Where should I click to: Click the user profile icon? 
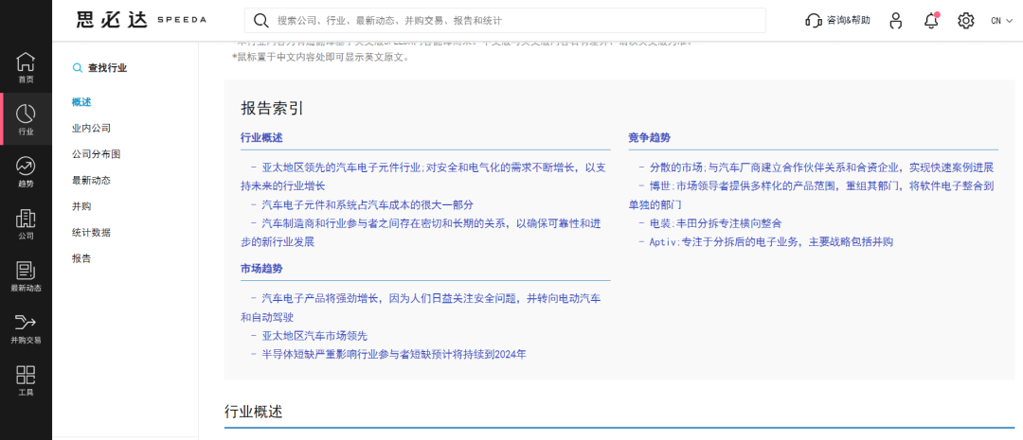(x=896, y=20)
